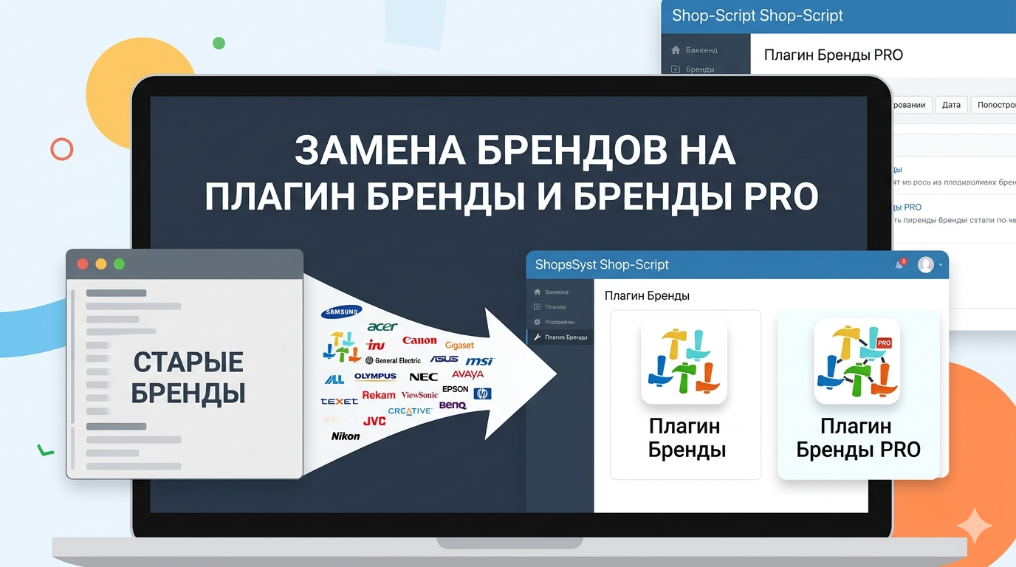Click the ViewSonic logo
This screenshot has height=567, width=1016.
[419, 395]
